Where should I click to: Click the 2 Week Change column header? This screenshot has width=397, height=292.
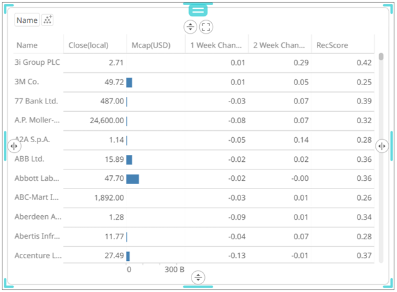(279, 45)
